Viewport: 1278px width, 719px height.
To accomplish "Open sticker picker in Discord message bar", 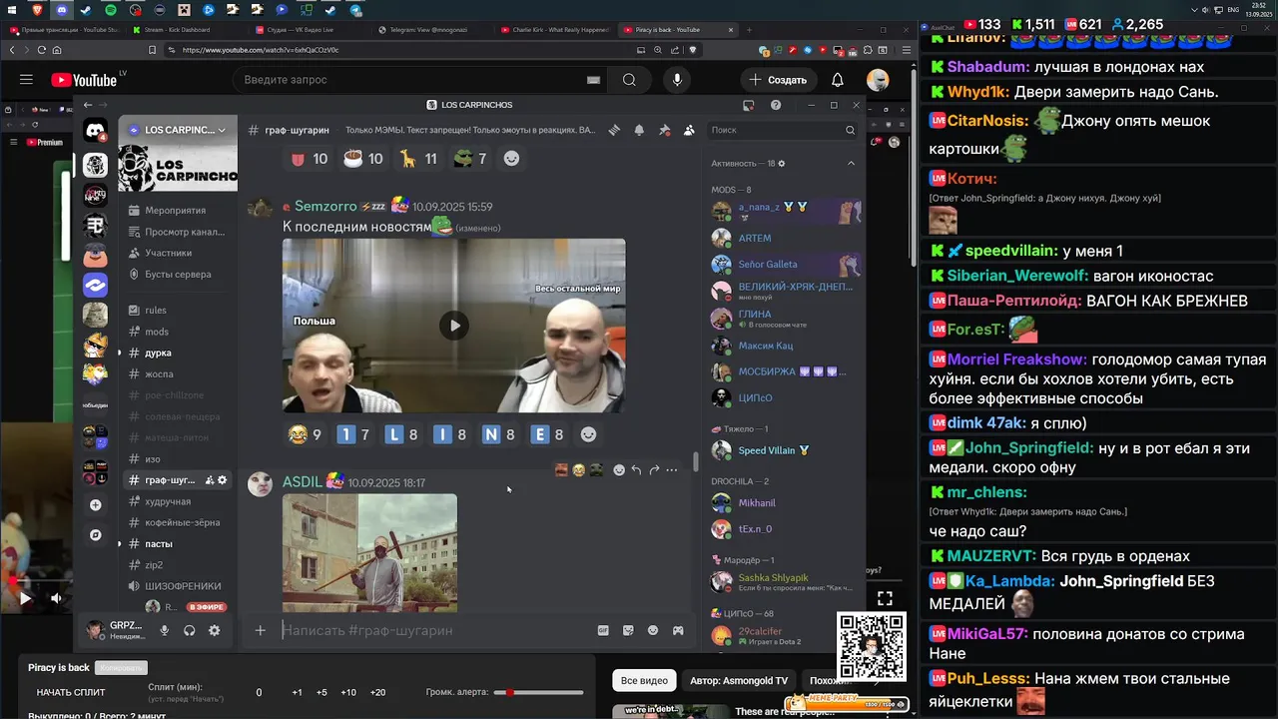I will [x=628, y=630].
